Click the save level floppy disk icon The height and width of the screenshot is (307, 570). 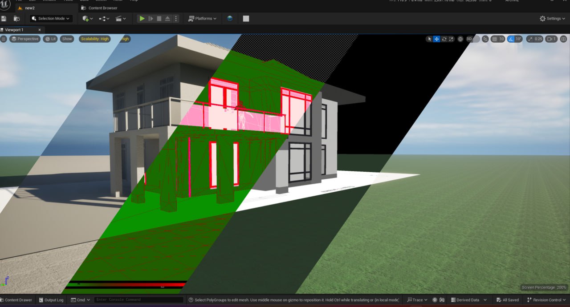4,19
